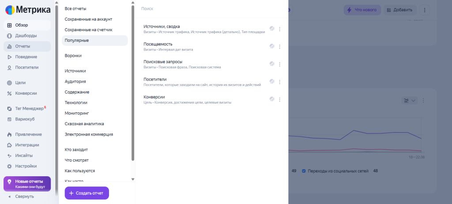Image resolution: width=452 pixels, height=204 pixels.
Task: Open the page-level three-dot menu near Добавить
Action: point(424,10)
